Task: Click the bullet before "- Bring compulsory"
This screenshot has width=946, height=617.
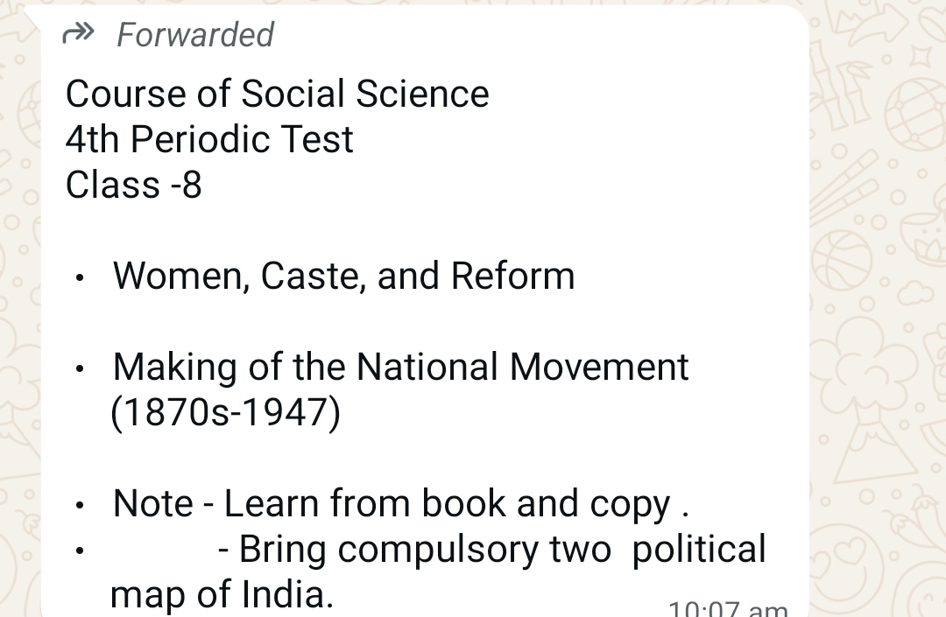Action: (81, 551)
